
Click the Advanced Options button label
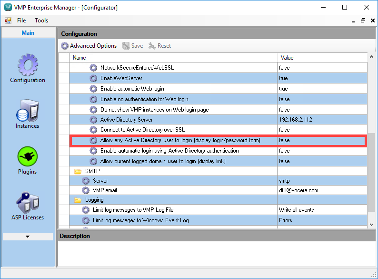pyautogui.click(x=93, y=46)
